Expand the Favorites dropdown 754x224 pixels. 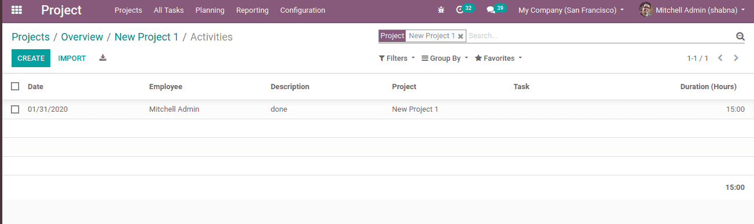click(498, 58)
